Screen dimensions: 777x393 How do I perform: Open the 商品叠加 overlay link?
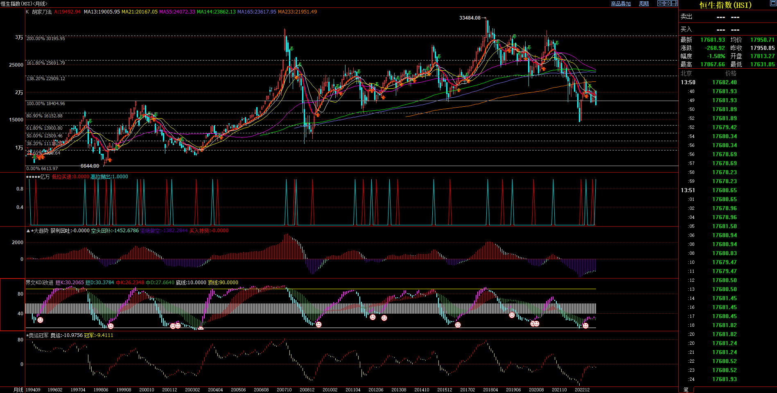621,4
